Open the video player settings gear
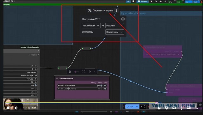 [x=181, y=108]
